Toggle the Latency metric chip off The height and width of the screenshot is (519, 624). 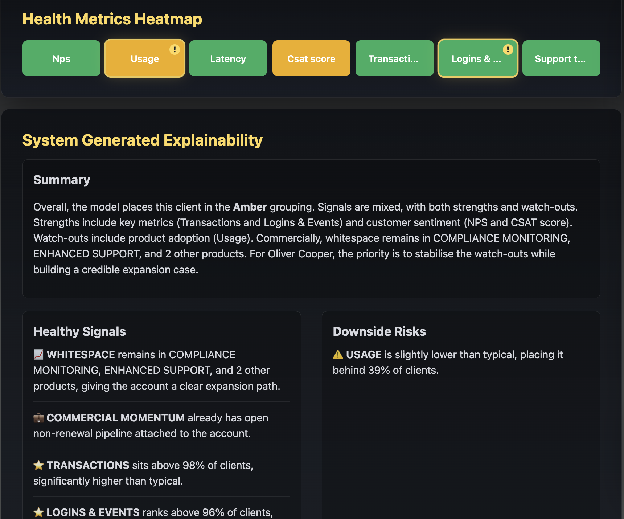click(228, 58)
